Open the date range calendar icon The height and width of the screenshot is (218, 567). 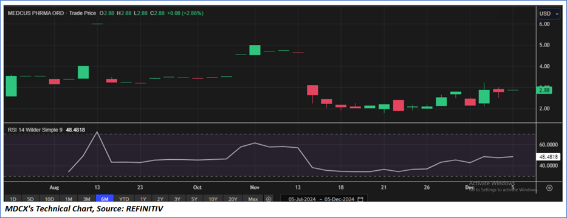coord(360,199)
